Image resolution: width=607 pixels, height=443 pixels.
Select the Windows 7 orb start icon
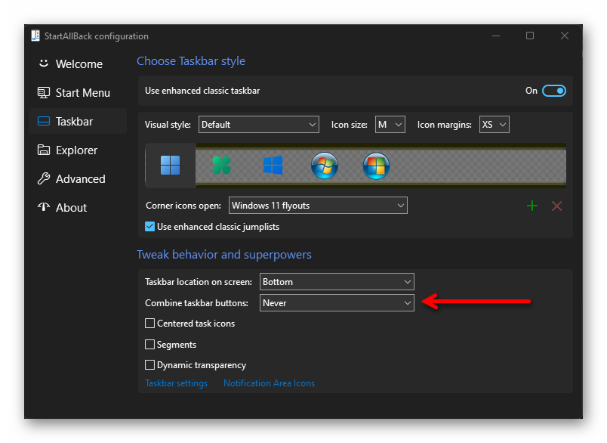click(x=324, y=166)
